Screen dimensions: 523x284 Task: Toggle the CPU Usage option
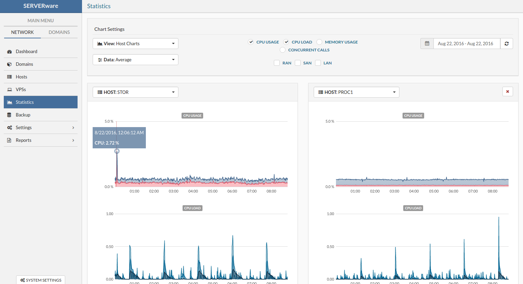[x=251, y=42]
